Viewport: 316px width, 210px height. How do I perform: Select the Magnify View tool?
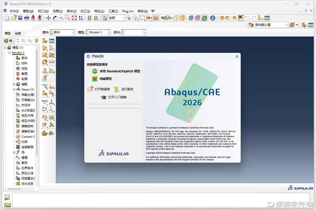(61, 18)
